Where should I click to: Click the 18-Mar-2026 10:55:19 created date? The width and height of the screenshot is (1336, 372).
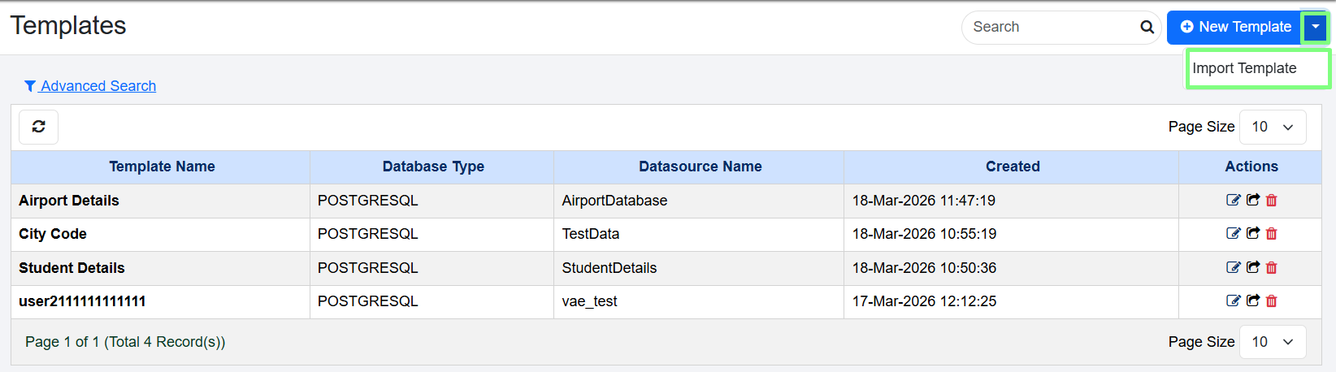(924, 234)
